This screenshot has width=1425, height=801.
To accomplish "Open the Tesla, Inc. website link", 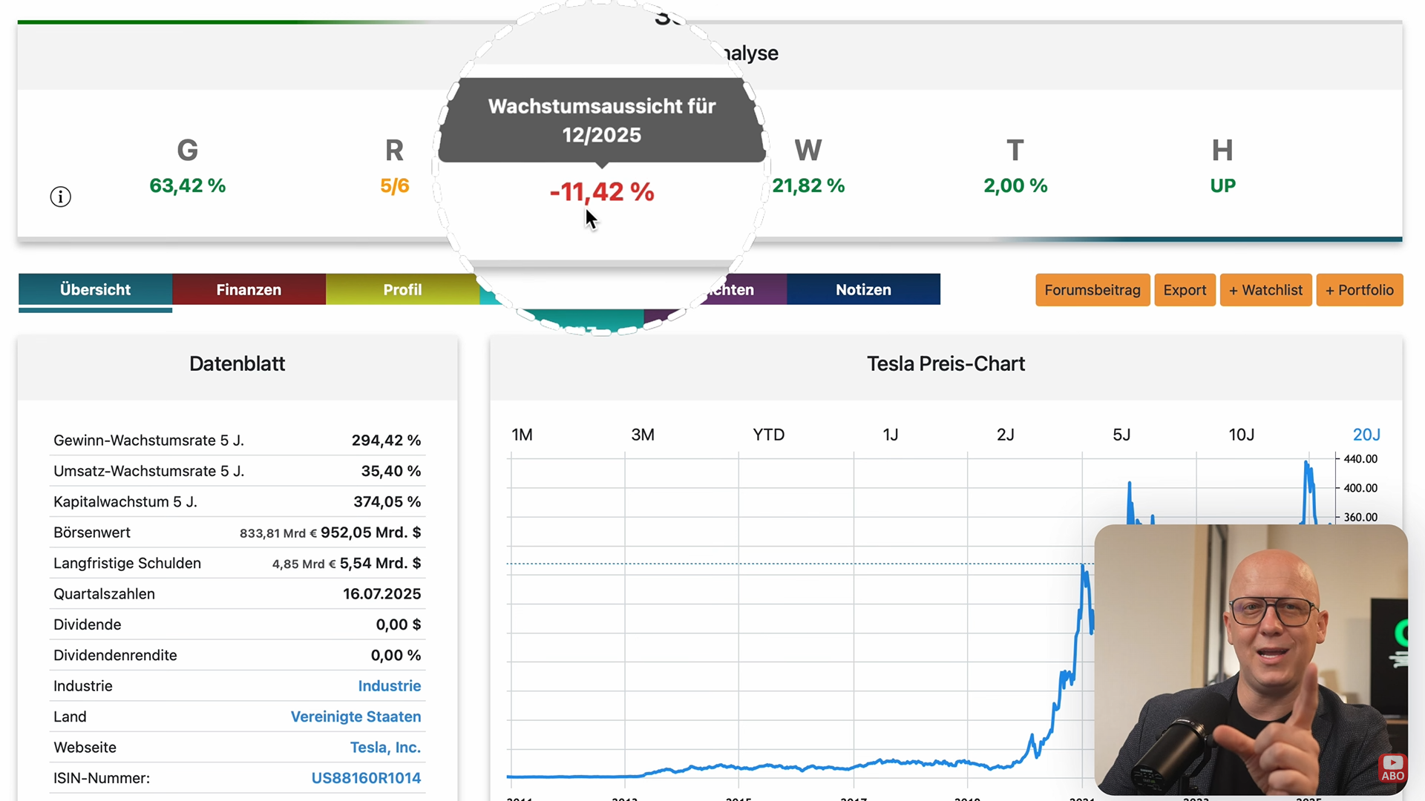I will [x=385, y=748].
